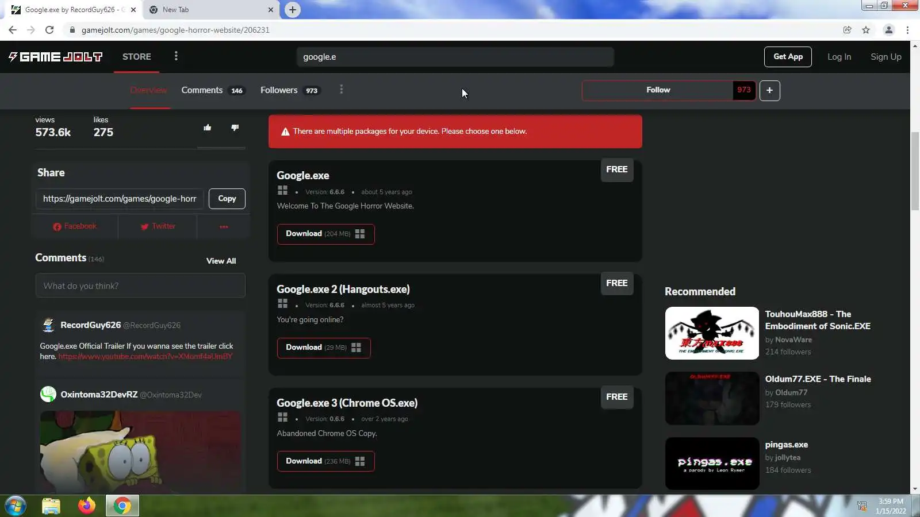Viewport: 920px width, 517px height.
Task: Click the Get App button
Action: [788, 56]
